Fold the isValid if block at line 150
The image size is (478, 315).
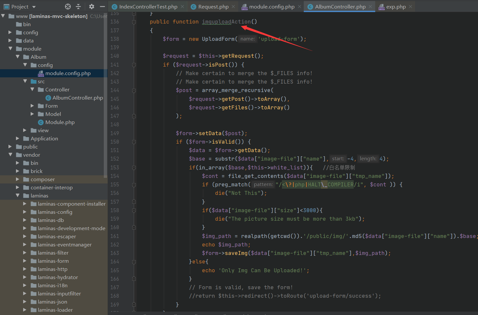click(134, 142)
